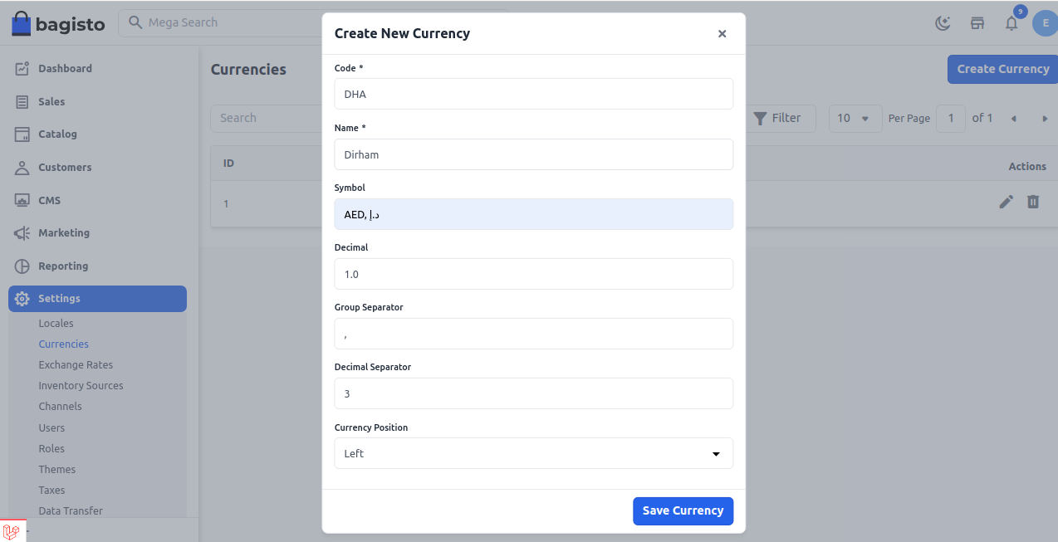Image resolution: width=1058 pixels, height=542 pixels.
Task: Open the storefront visit icon in the header
Action: 977,23
